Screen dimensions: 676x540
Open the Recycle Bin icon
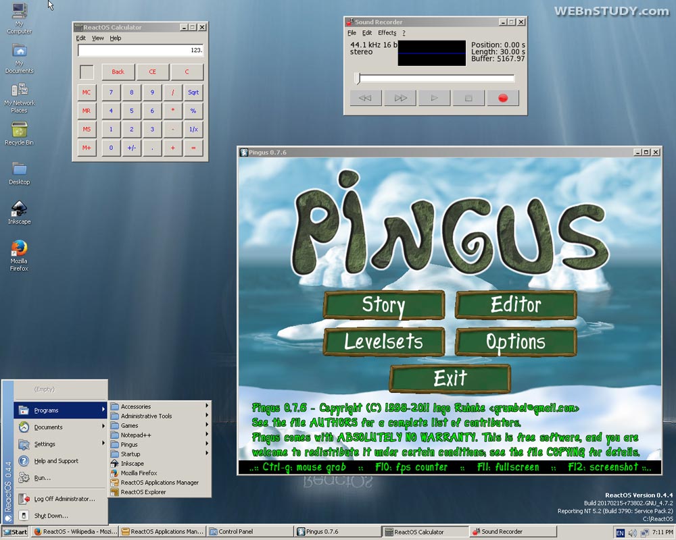pos(20,133)
